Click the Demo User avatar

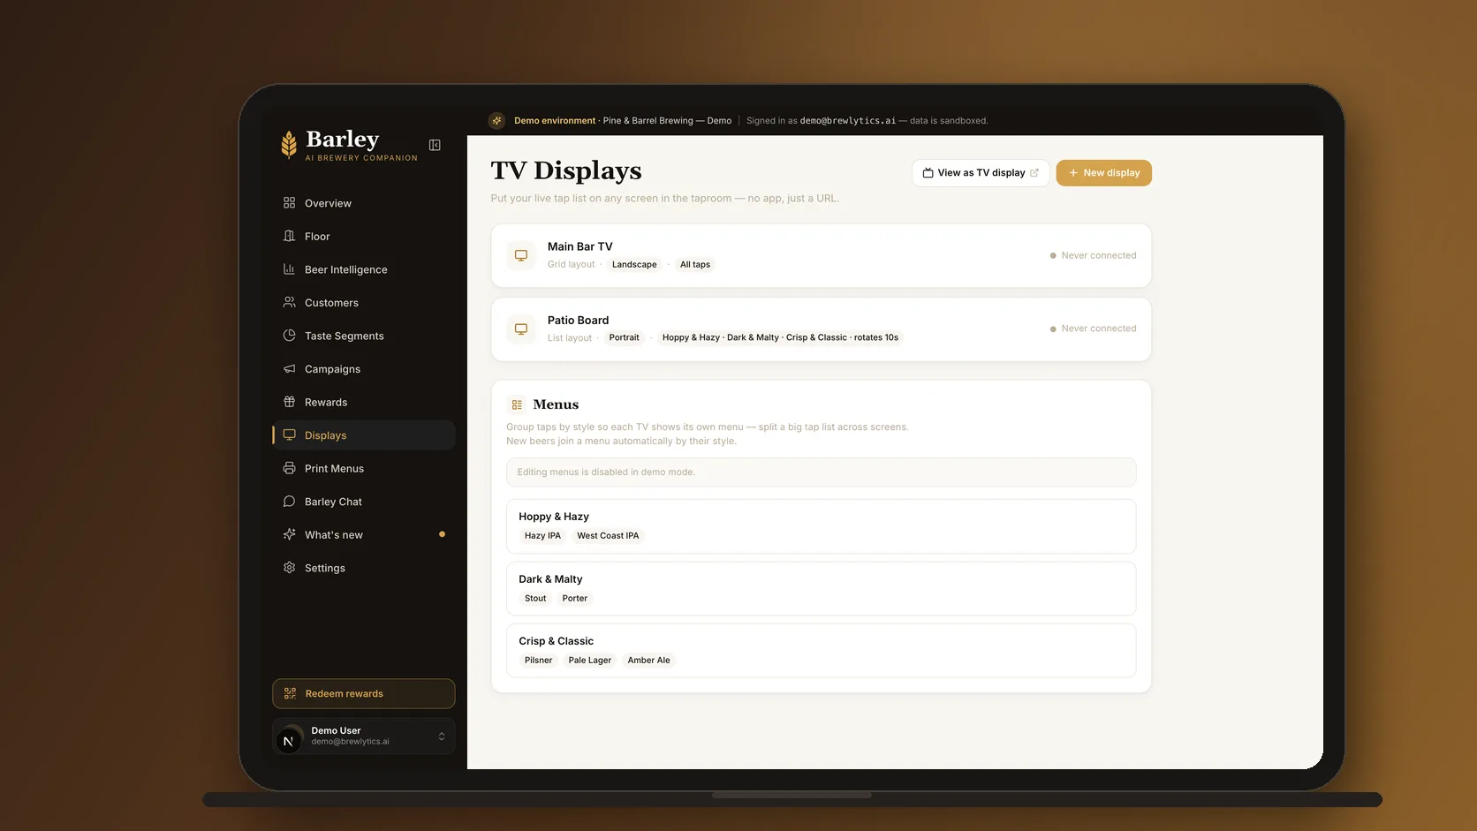click(x=288, y=740)
